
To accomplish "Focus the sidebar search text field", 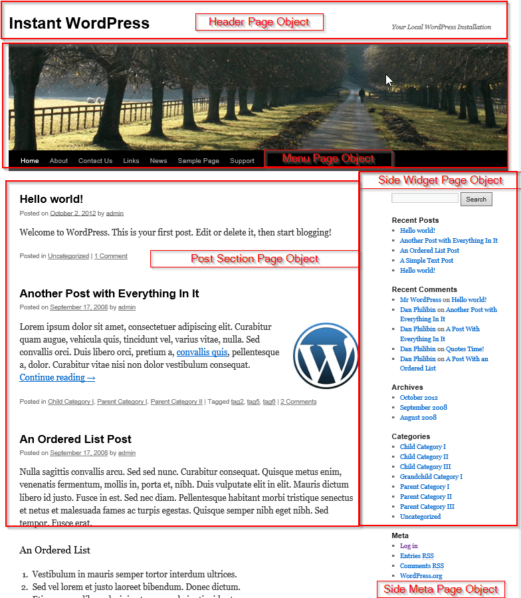I will (x=425, y=198).
